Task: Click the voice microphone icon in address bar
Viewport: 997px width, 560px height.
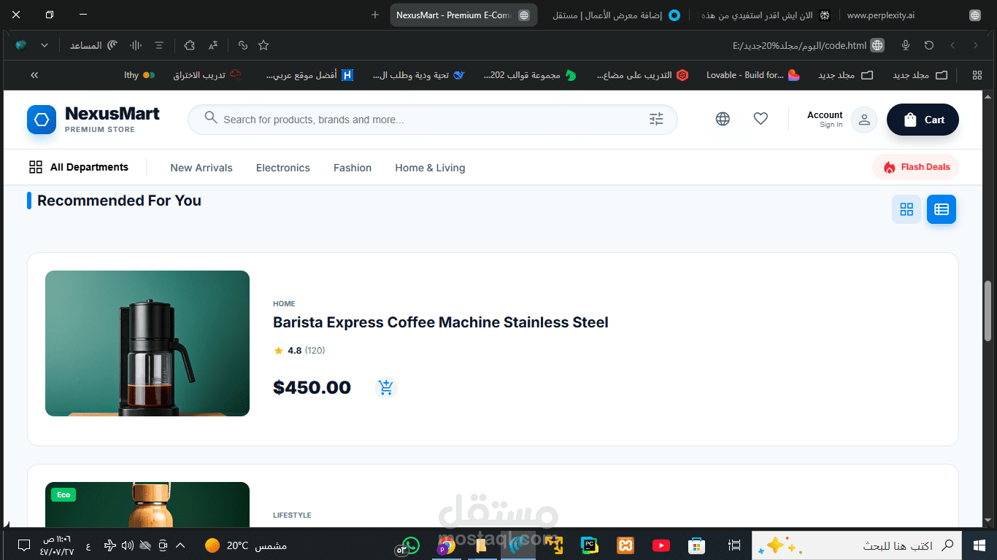Action: pyautogui.click(x=906, y=45)
